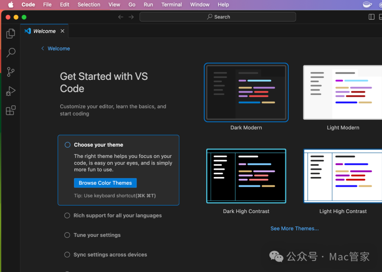Open the Edit menu
The height and width of the screenshot is (272, 382).
[x=65, y=5]
